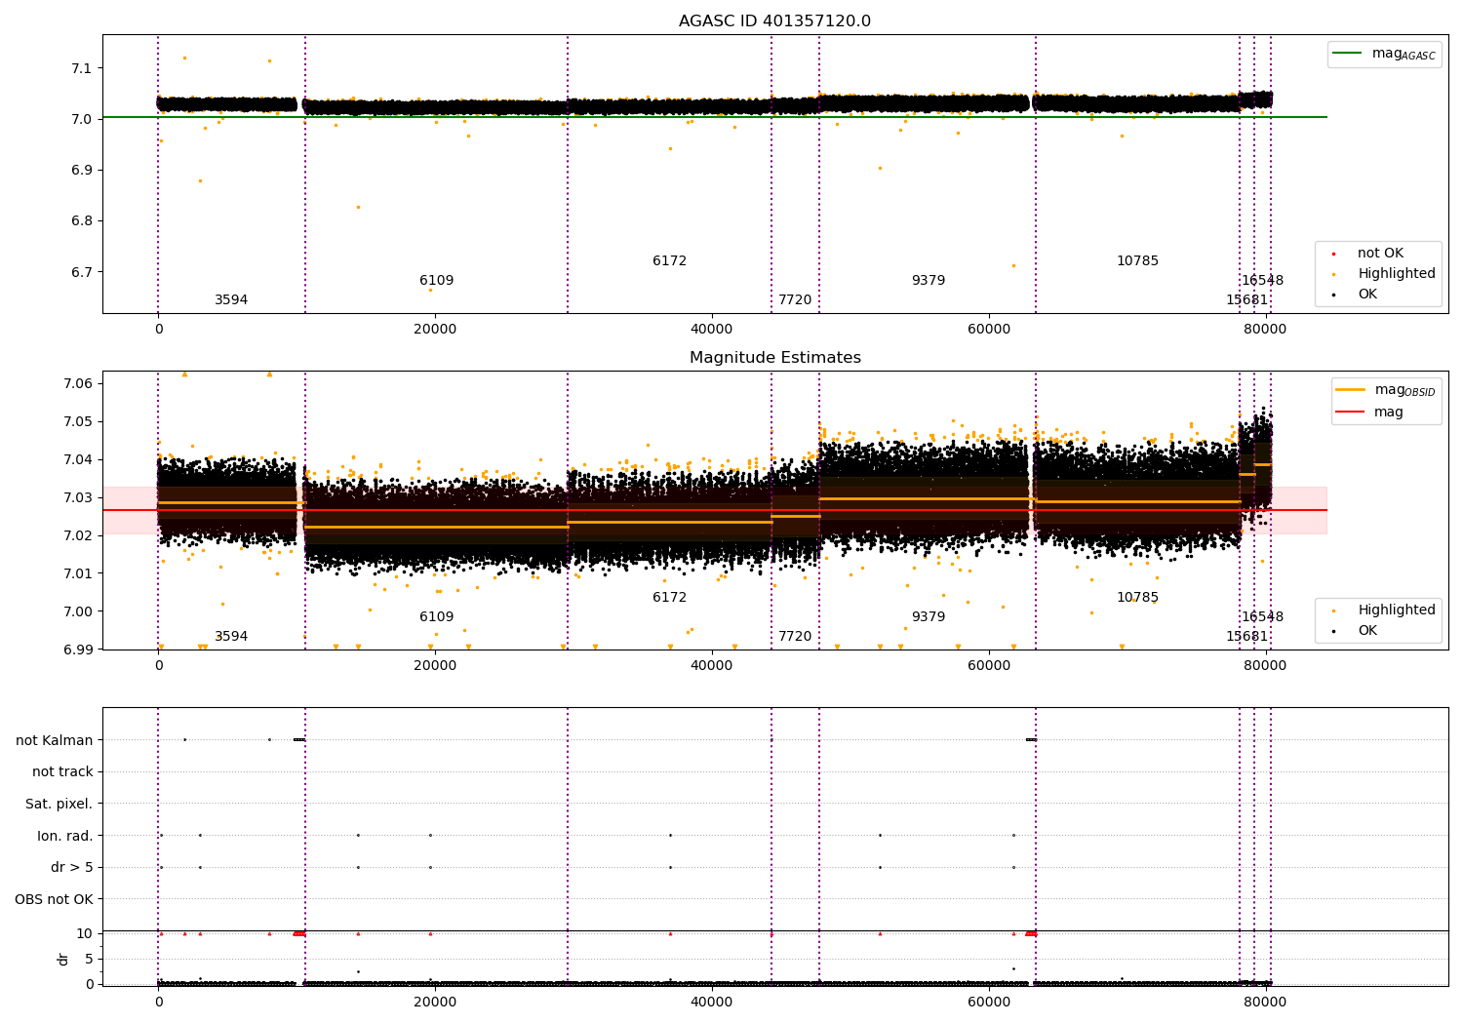Click OBSID label 10785 in top plot
The image size is (1463, 1024).
click(x=1137, y=261)
